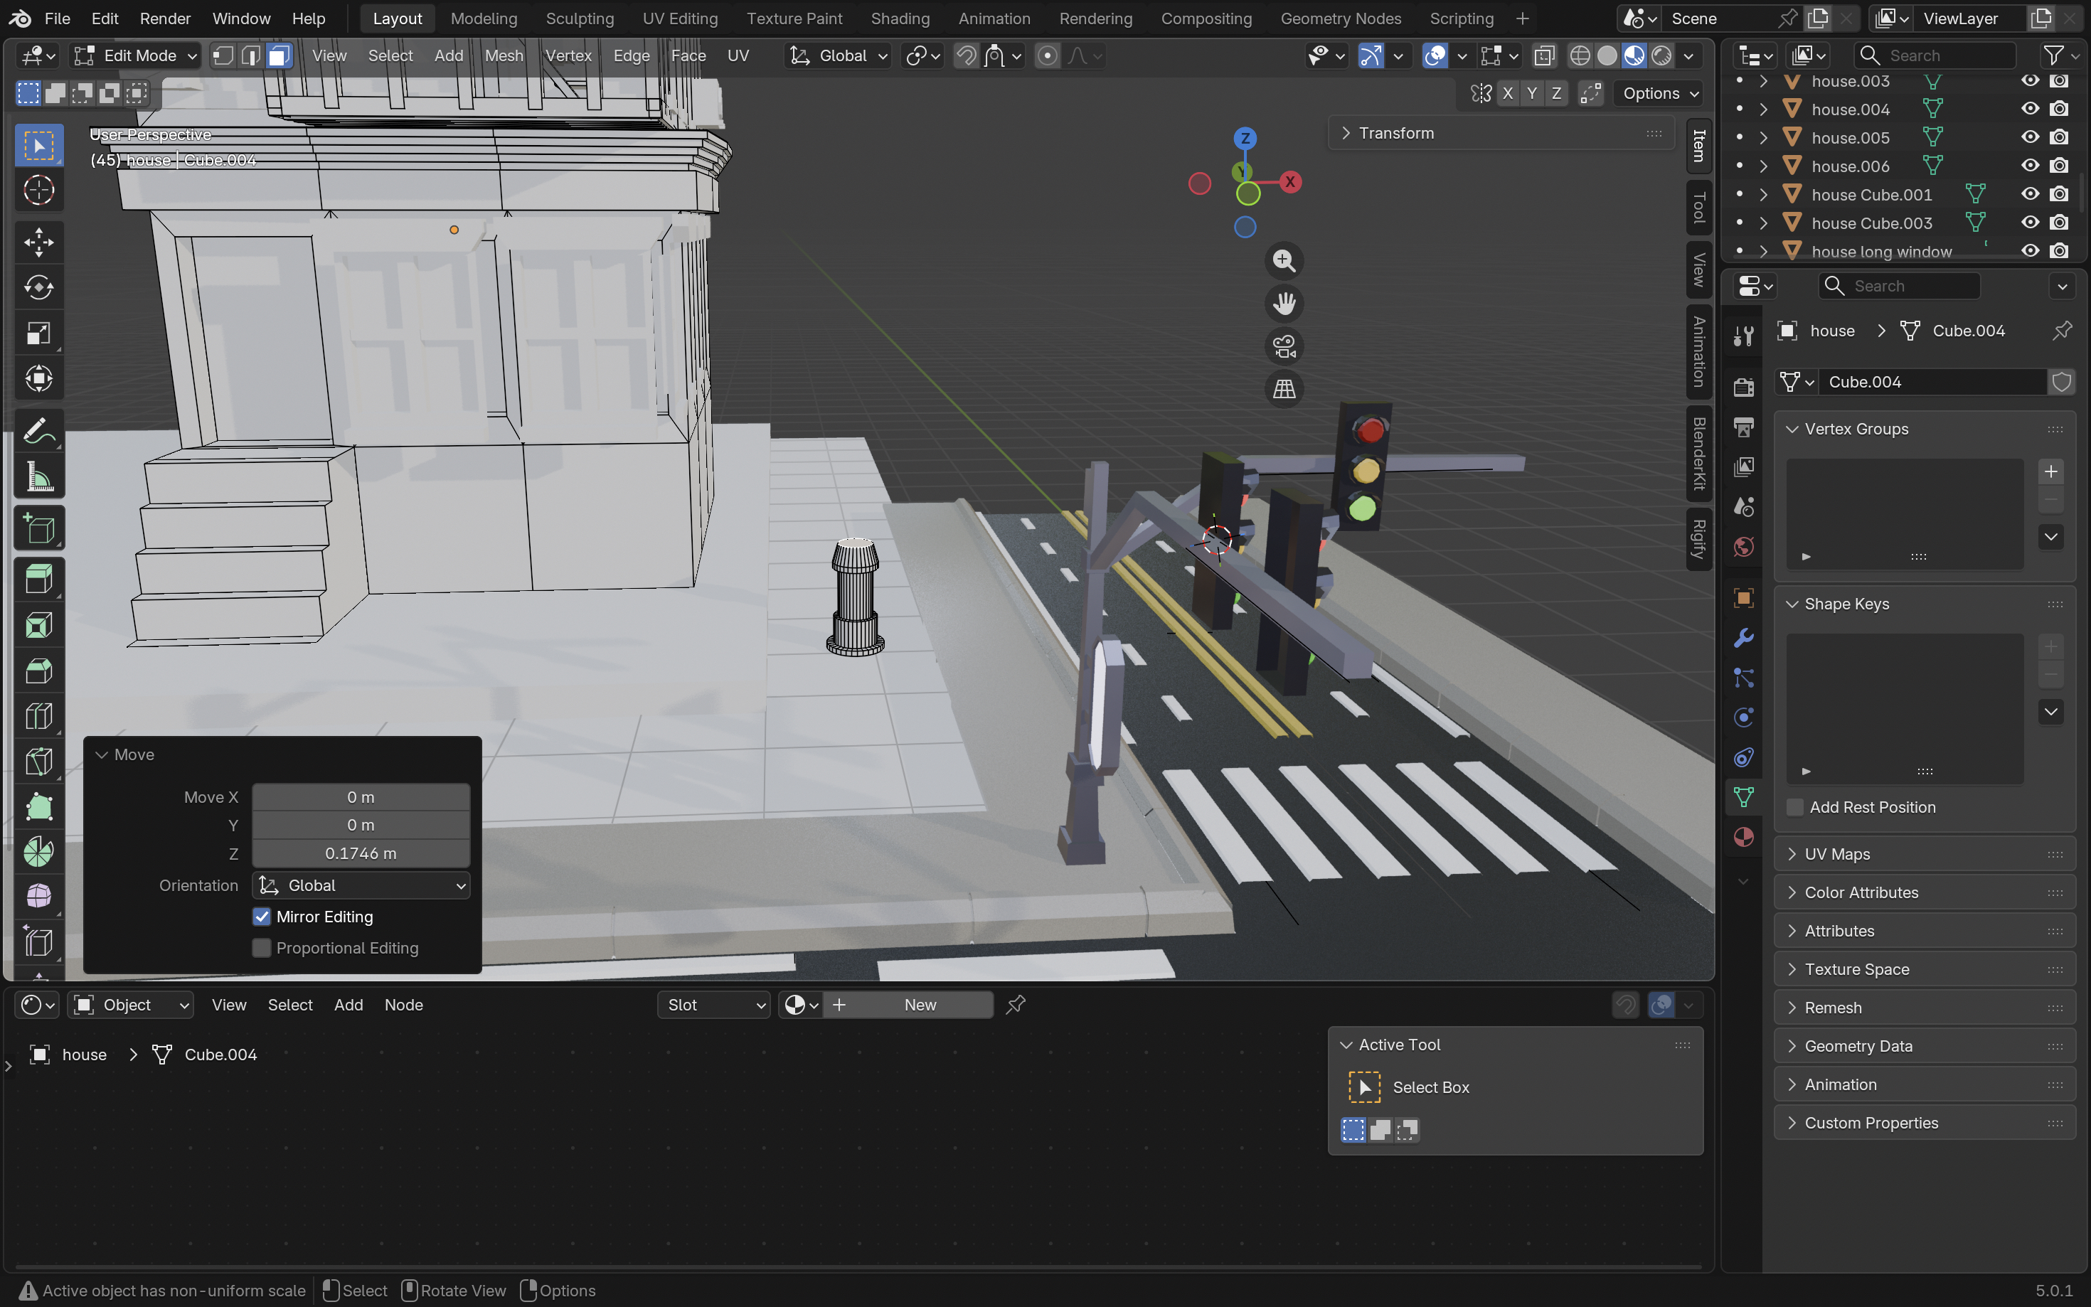
Task: Select the Extrude Region tool
Action: [39, 580]
